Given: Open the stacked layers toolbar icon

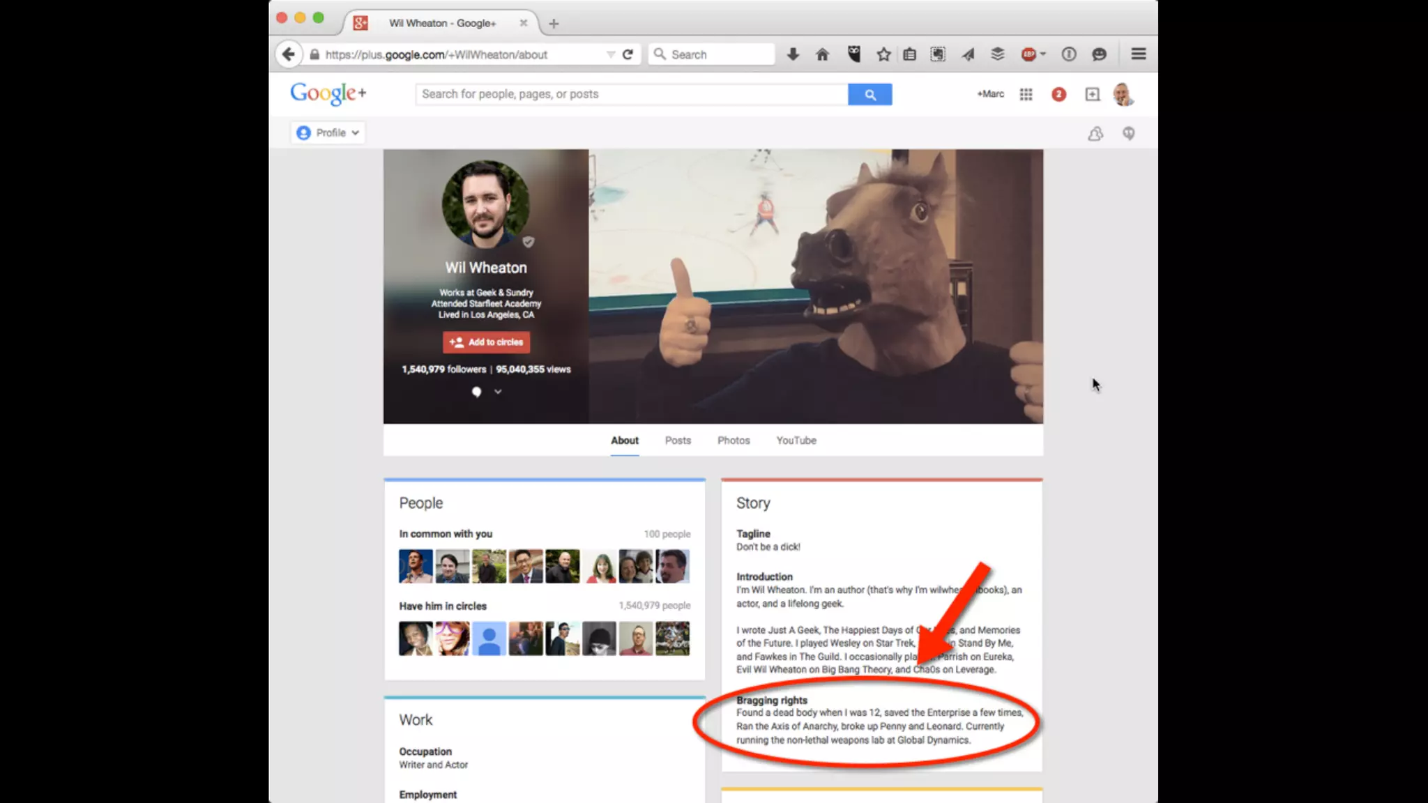Looking at the screenshot, I should point(998,54).
